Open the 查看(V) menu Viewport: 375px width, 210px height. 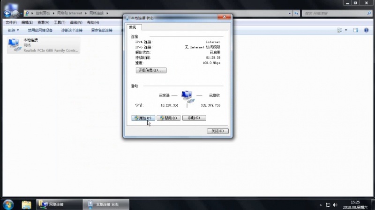pos(43,22)
